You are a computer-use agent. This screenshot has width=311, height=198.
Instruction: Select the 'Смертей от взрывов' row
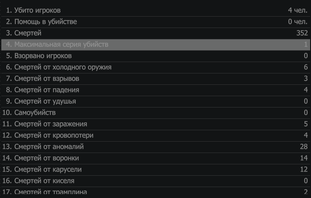(x=155, y=79)
